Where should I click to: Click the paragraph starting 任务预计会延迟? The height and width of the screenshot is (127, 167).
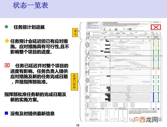tap(39, 47)
